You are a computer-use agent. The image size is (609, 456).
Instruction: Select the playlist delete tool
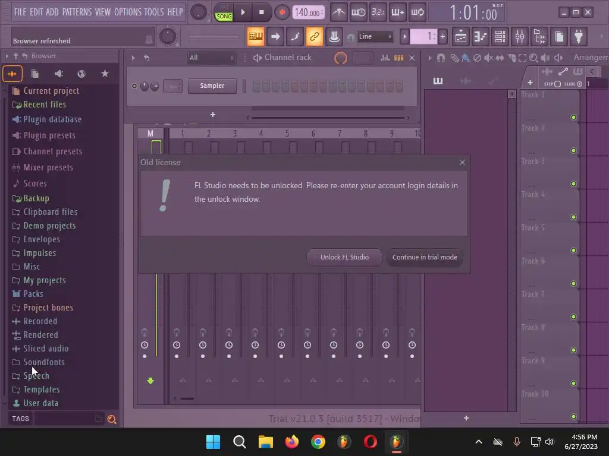coord(477,58)
